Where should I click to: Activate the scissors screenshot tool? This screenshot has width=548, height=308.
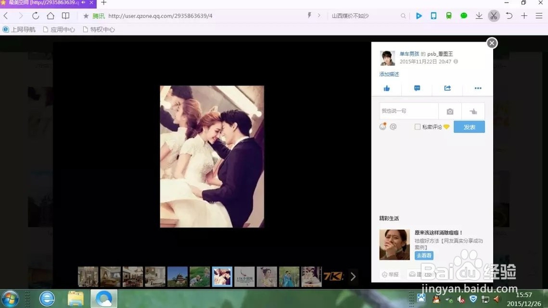click(494, 16)
